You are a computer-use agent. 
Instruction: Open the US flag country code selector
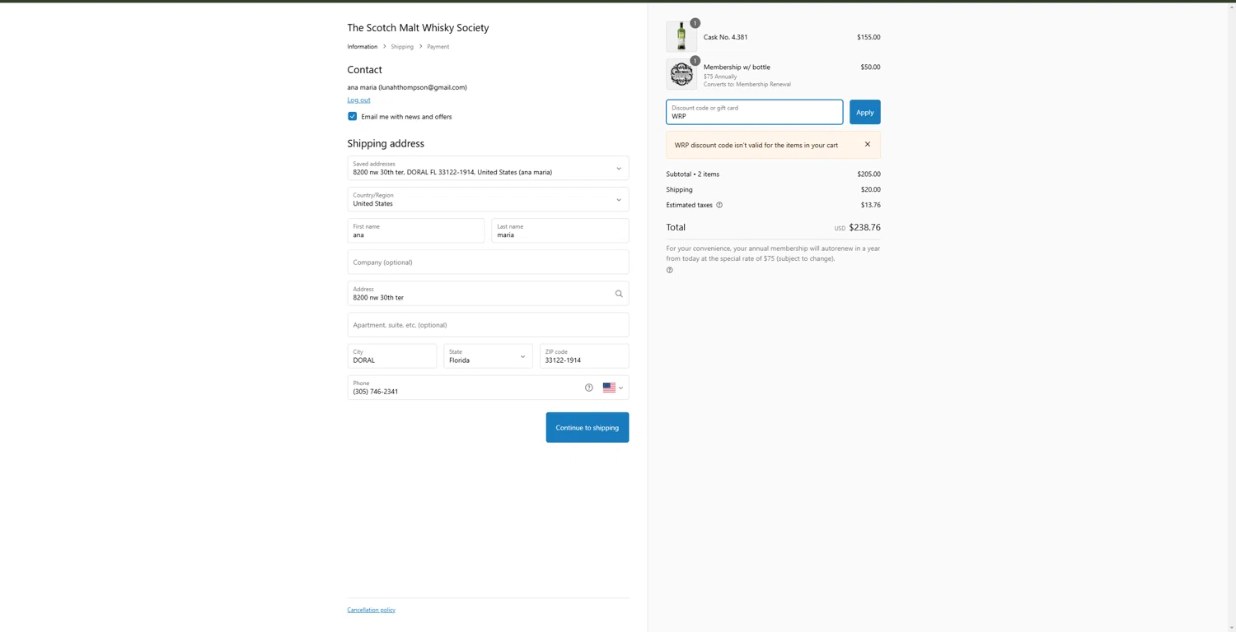613,388
